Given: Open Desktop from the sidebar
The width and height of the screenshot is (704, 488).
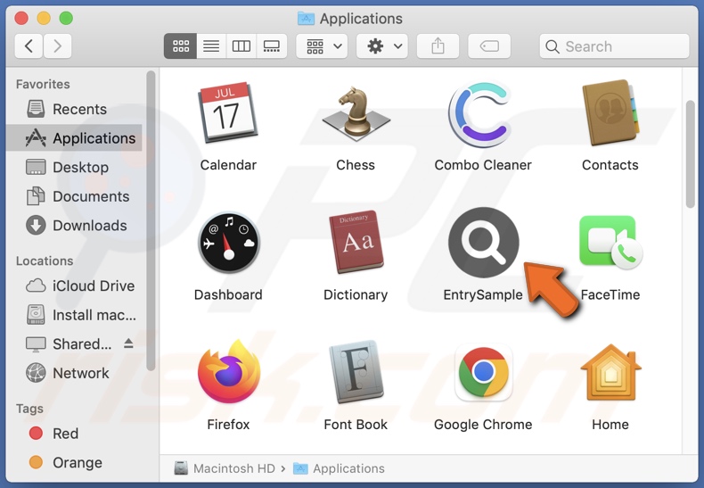Looking at the screenshot, I should (x=74, y=167).
